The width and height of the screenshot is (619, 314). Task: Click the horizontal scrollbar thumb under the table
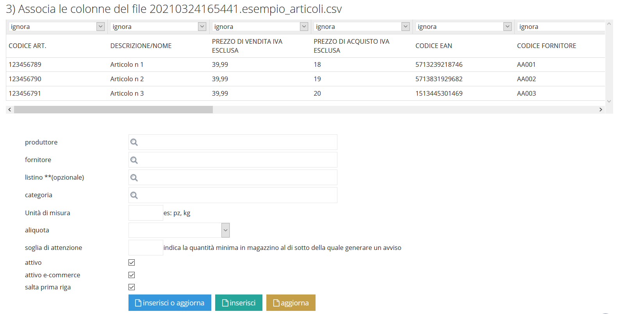[113, 110]
